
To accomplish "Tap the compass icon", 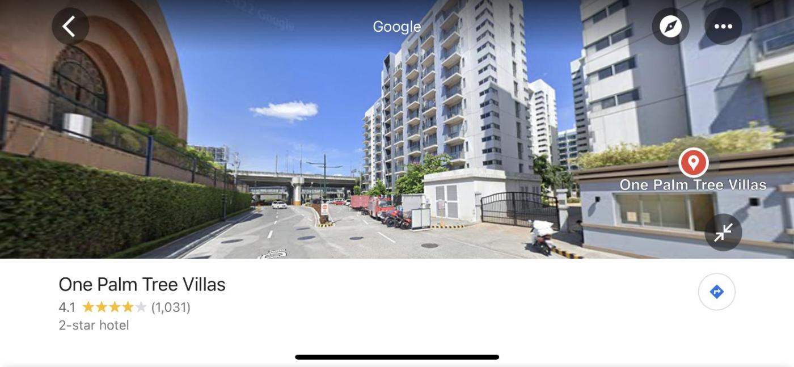I will tap(670, 26).
